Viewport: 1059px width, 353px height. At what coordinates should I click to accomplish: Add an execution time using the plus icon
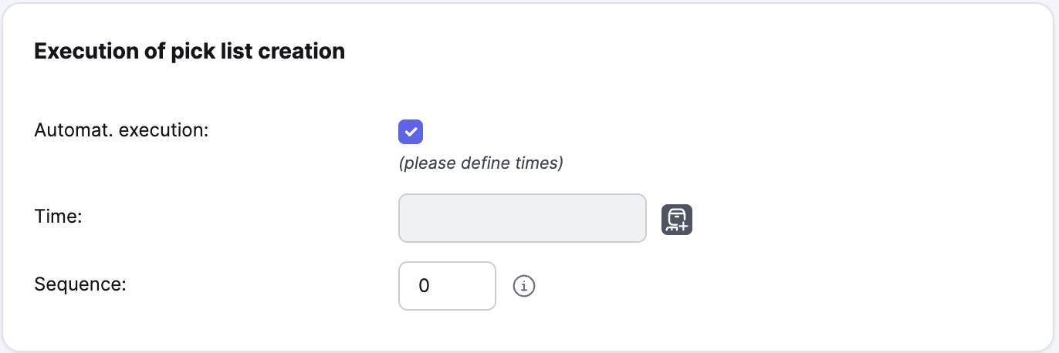coord(677,219)
